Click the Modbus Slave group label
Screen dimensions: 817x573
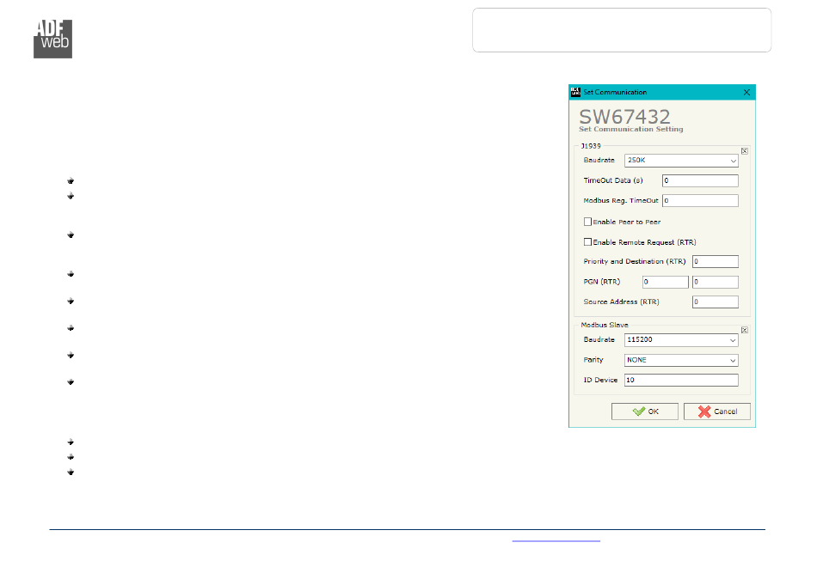point(605,325)
